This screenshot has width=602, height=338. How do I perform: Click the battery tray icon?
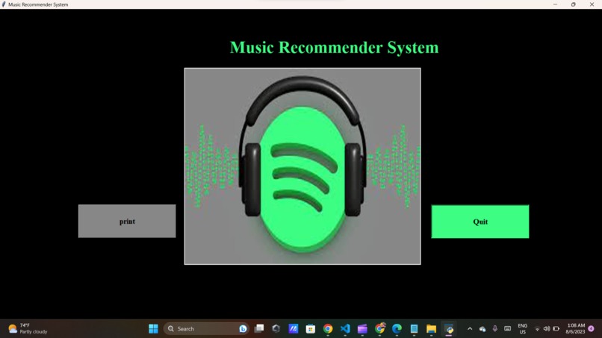pos(556,329)
